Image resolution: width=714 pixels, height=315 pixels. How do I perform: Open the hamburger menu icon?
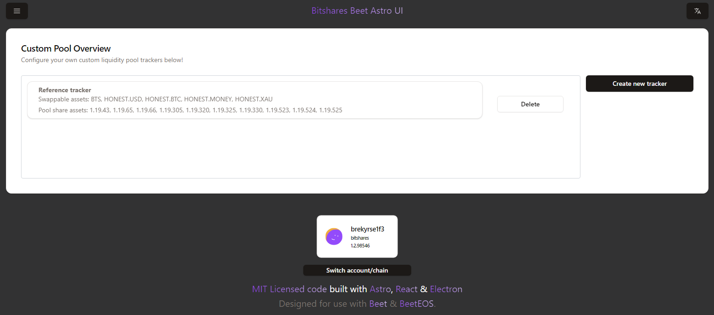point(17,11)
